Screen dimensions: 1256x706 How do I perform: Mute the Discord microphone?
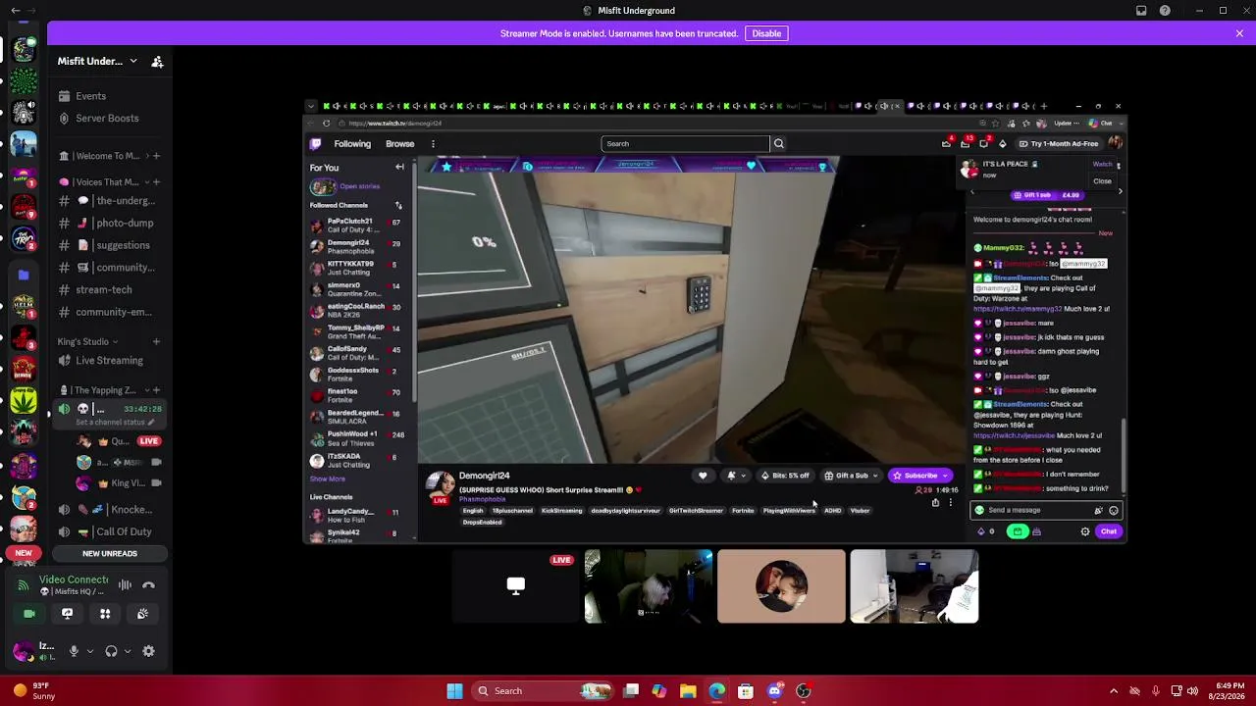(x=73, y=651)
